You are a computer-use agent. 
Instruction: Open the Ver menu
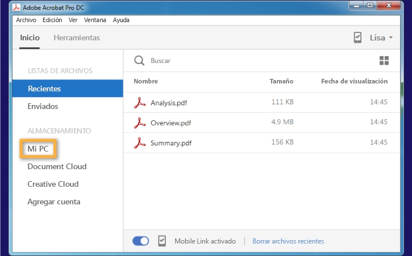tap(73, 20)
